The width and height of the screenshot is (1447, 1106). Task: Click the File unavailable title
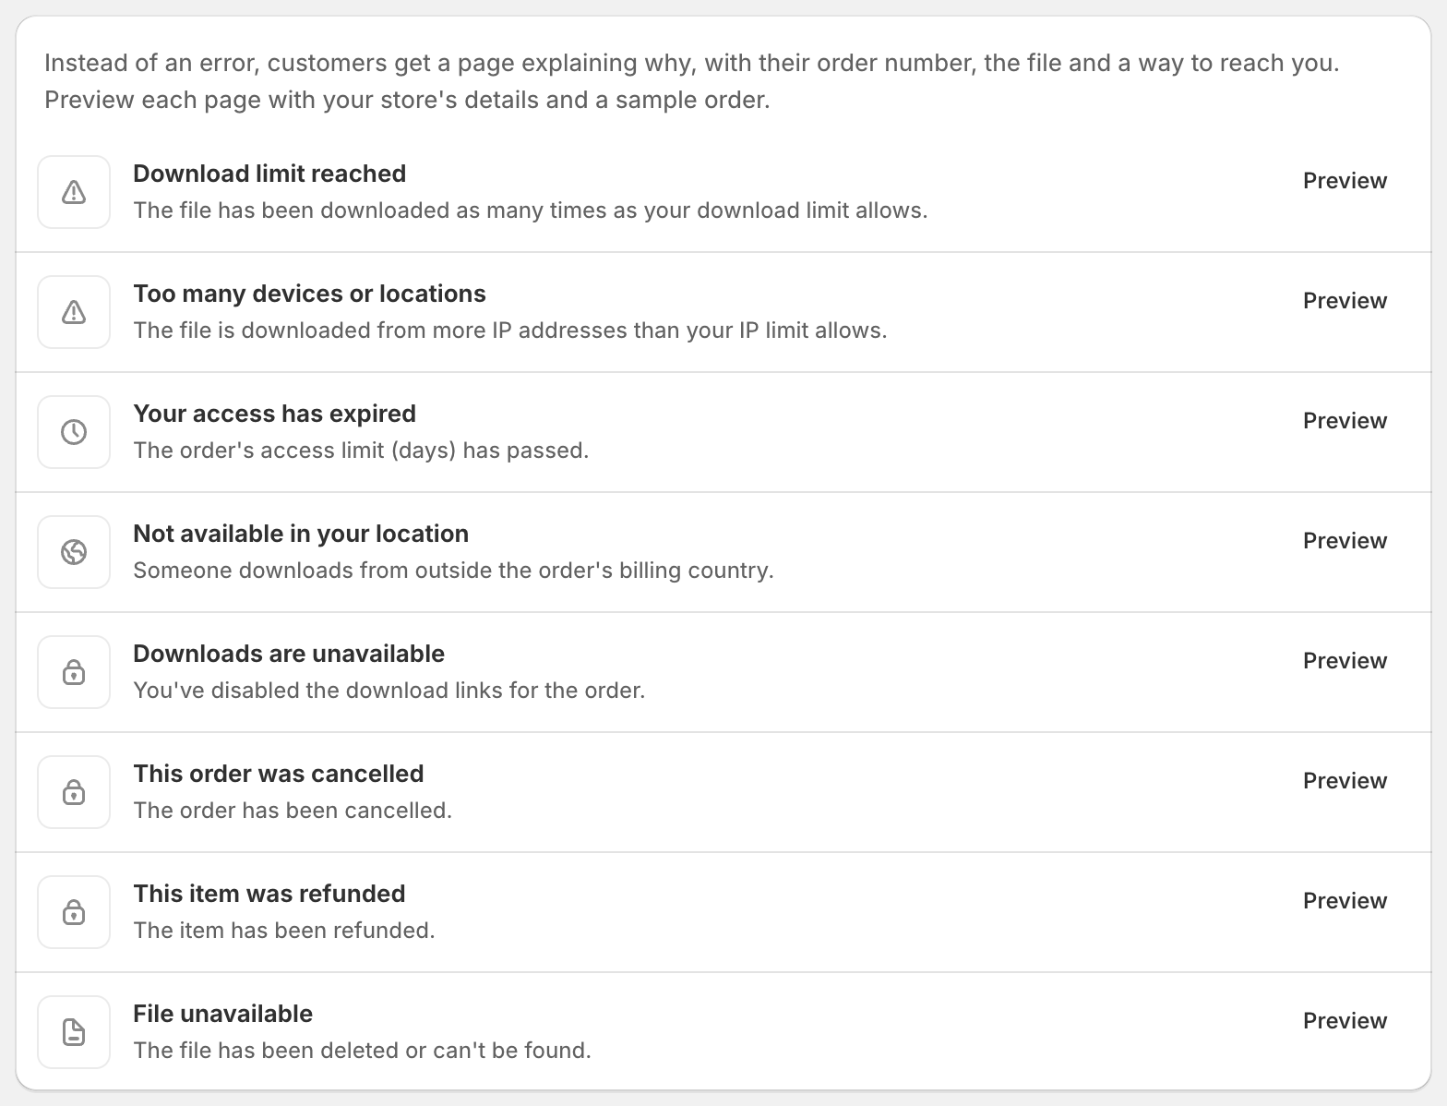222,1014
